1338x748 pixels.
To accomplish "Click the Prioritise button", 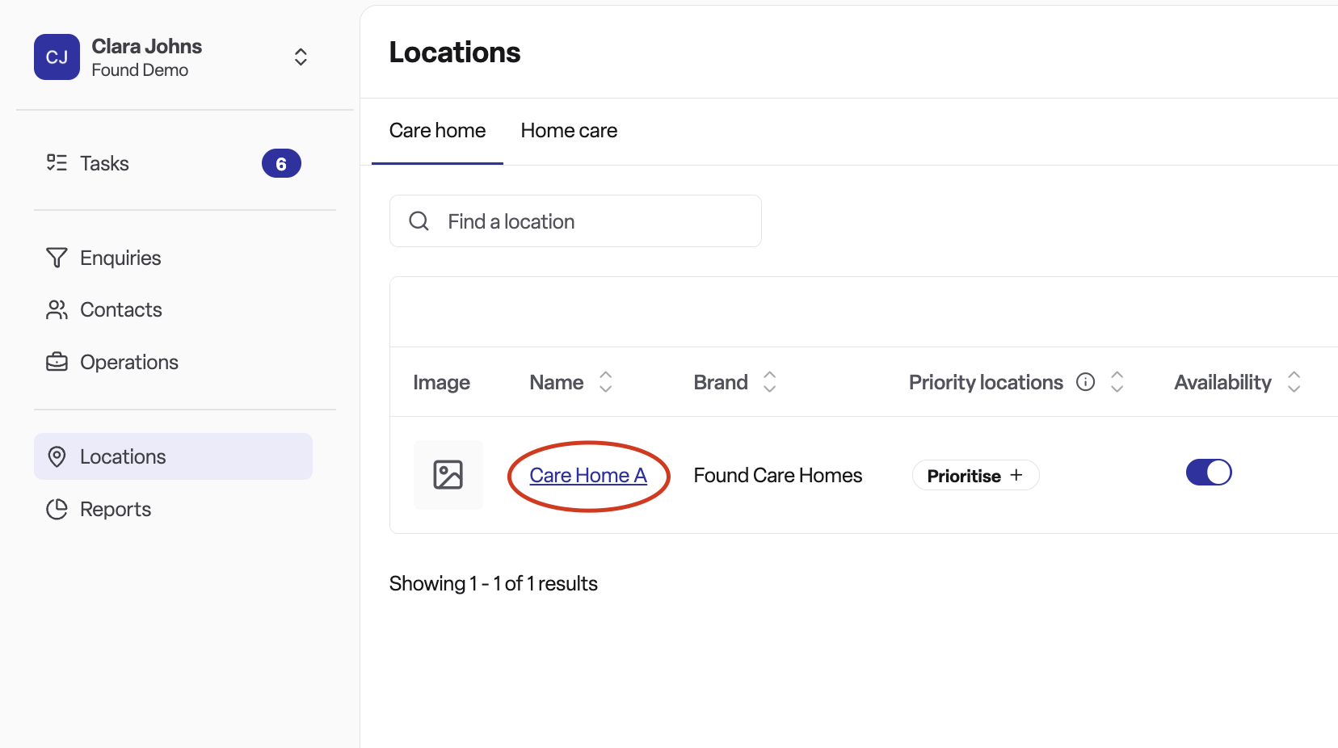I will click(x=975, y=476).
